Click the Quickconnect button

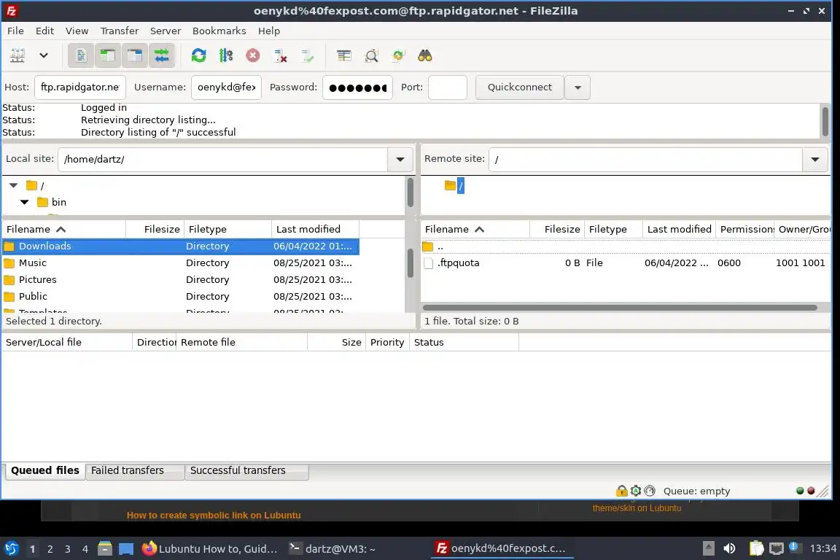(520, 87)
